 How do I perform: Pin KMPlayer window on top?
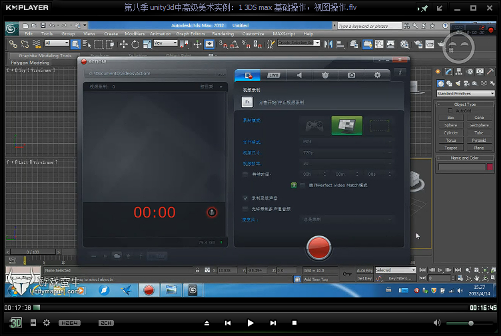click(x=423, y=8)
